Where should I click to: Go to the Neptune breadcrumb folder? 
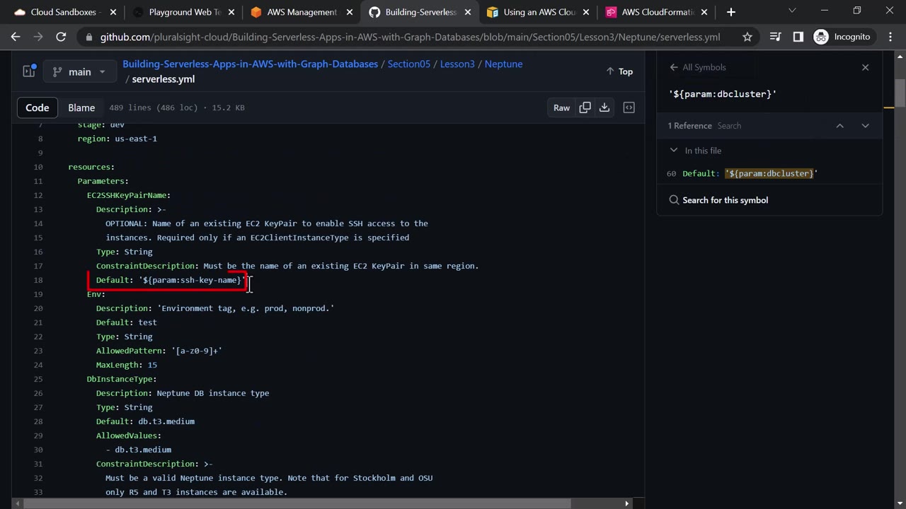click(503, 64)
